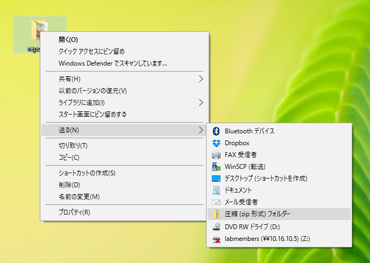Viewport: 370px width, 263px height.
Task: Click the WinSCP transfer icon
Action: 216,167
